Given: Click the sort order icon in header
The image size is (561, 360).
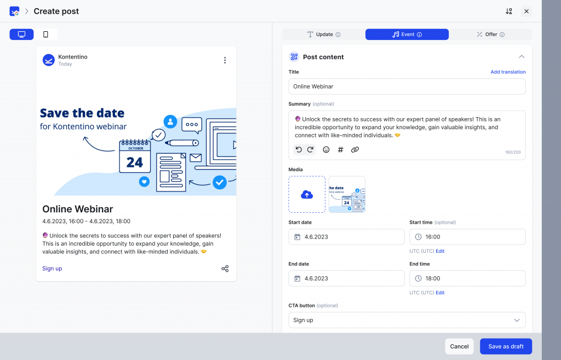Looking at the screenshot, I should point(509,11).
